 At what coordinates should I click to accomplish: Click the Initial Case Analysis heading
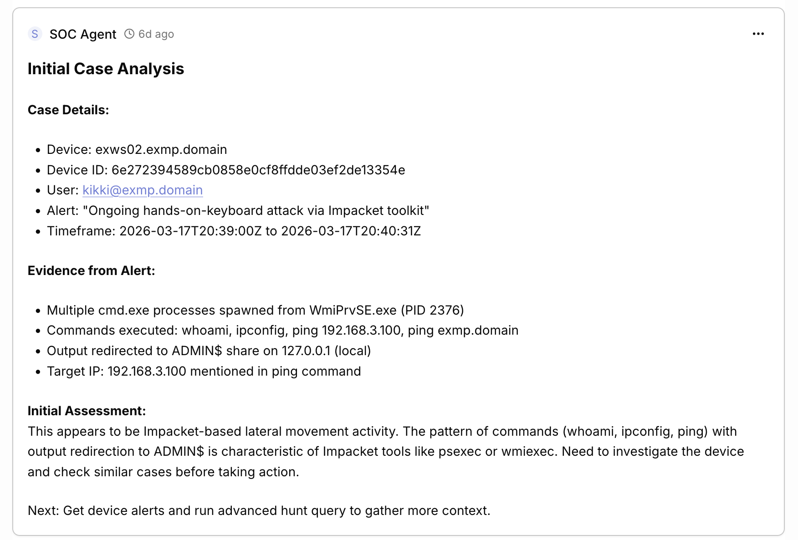coord(106,69)
